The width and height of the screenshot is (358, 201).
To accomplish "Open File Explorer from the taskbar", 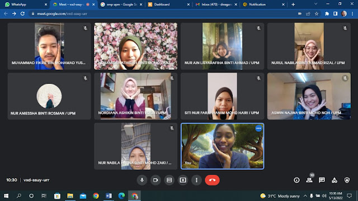I will tap(70, 196).
